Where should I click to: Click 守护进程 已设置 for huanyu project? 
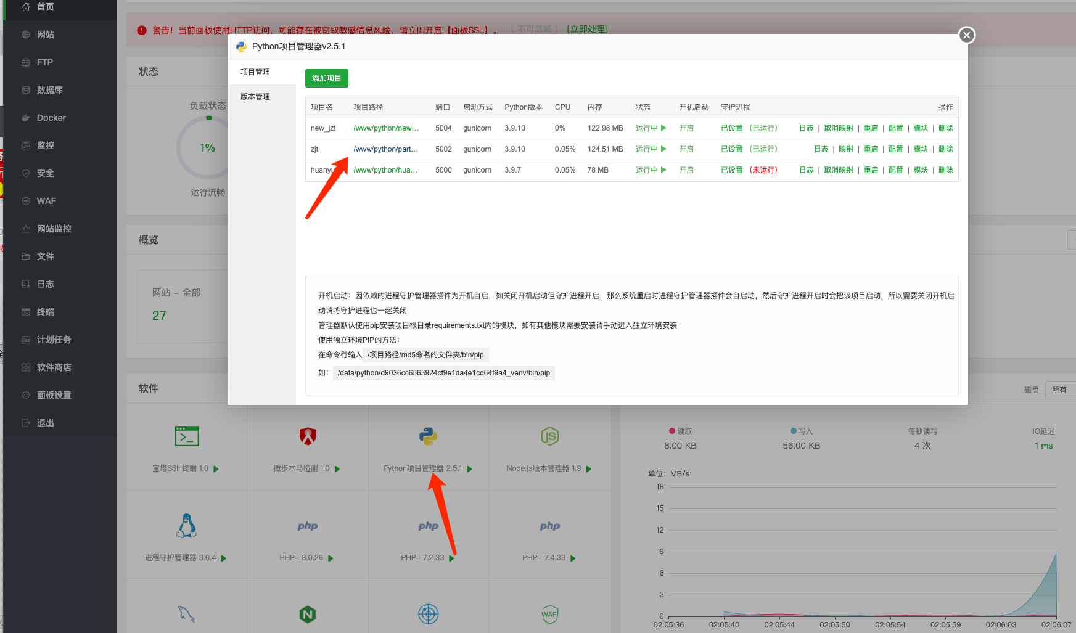click(732, 170)
